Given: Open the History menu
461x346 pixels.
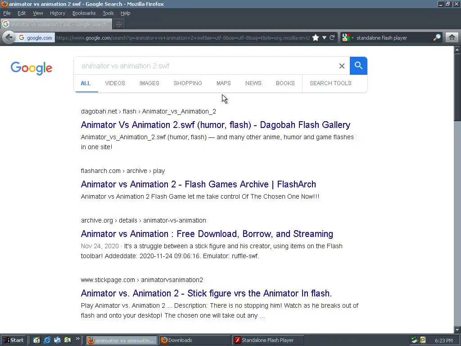Looking at the screenshot, I should click(x=57, y=13).
